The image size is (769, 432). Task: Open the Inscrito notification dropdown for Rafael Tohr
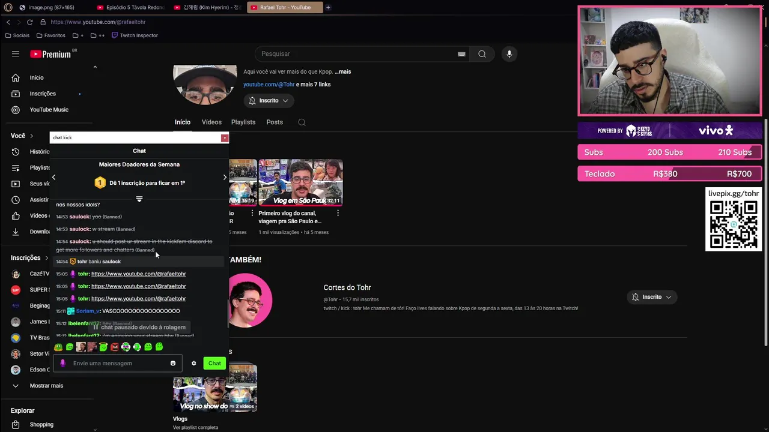coord(269,101)
